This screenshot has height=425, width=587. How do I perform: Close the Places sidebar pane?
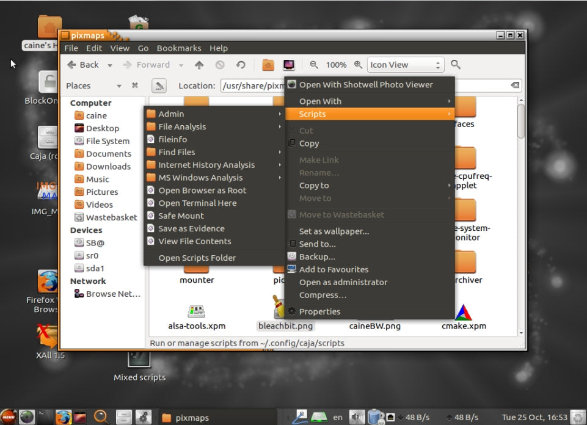point(135,85)
